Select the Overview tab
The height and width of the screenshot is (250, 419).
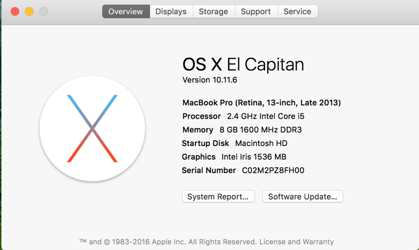tap(126, 11)
